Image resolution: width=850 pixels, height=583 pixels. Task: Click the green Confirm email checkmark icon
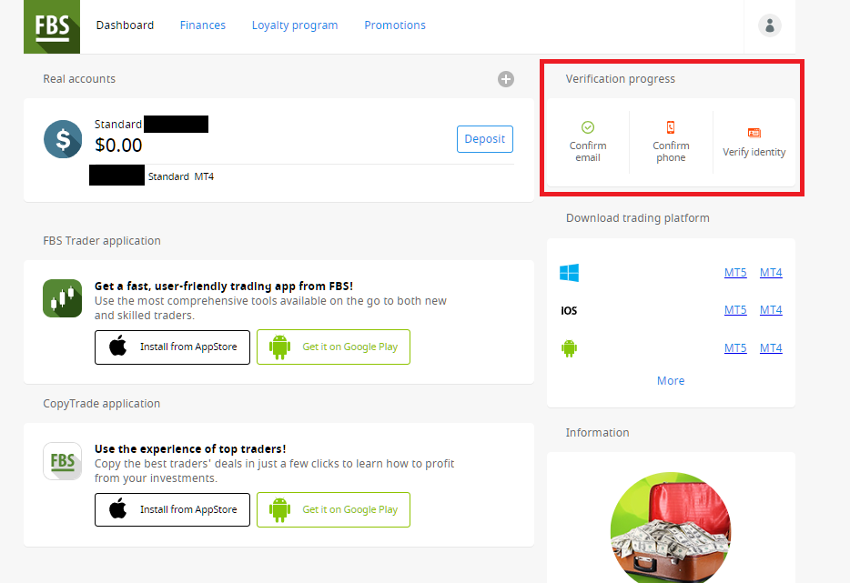click(588, 127)
